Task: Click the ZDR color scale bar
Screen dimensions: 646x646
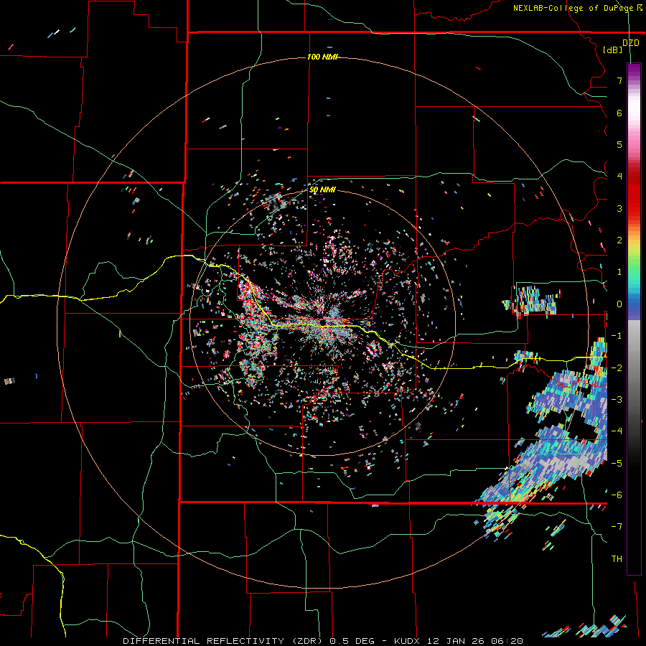Action: pos(634,319)
